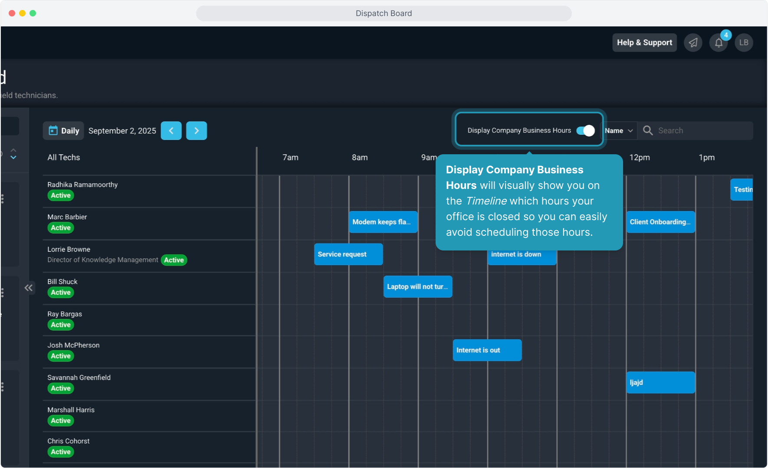The image size is (768, 468).
Task: Click the calendar icon in Daily button
Action: pos(53,131)
